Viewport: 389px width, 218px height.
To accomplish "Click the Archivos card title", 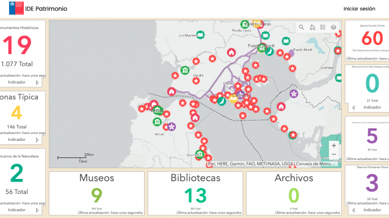I will 294,178.
